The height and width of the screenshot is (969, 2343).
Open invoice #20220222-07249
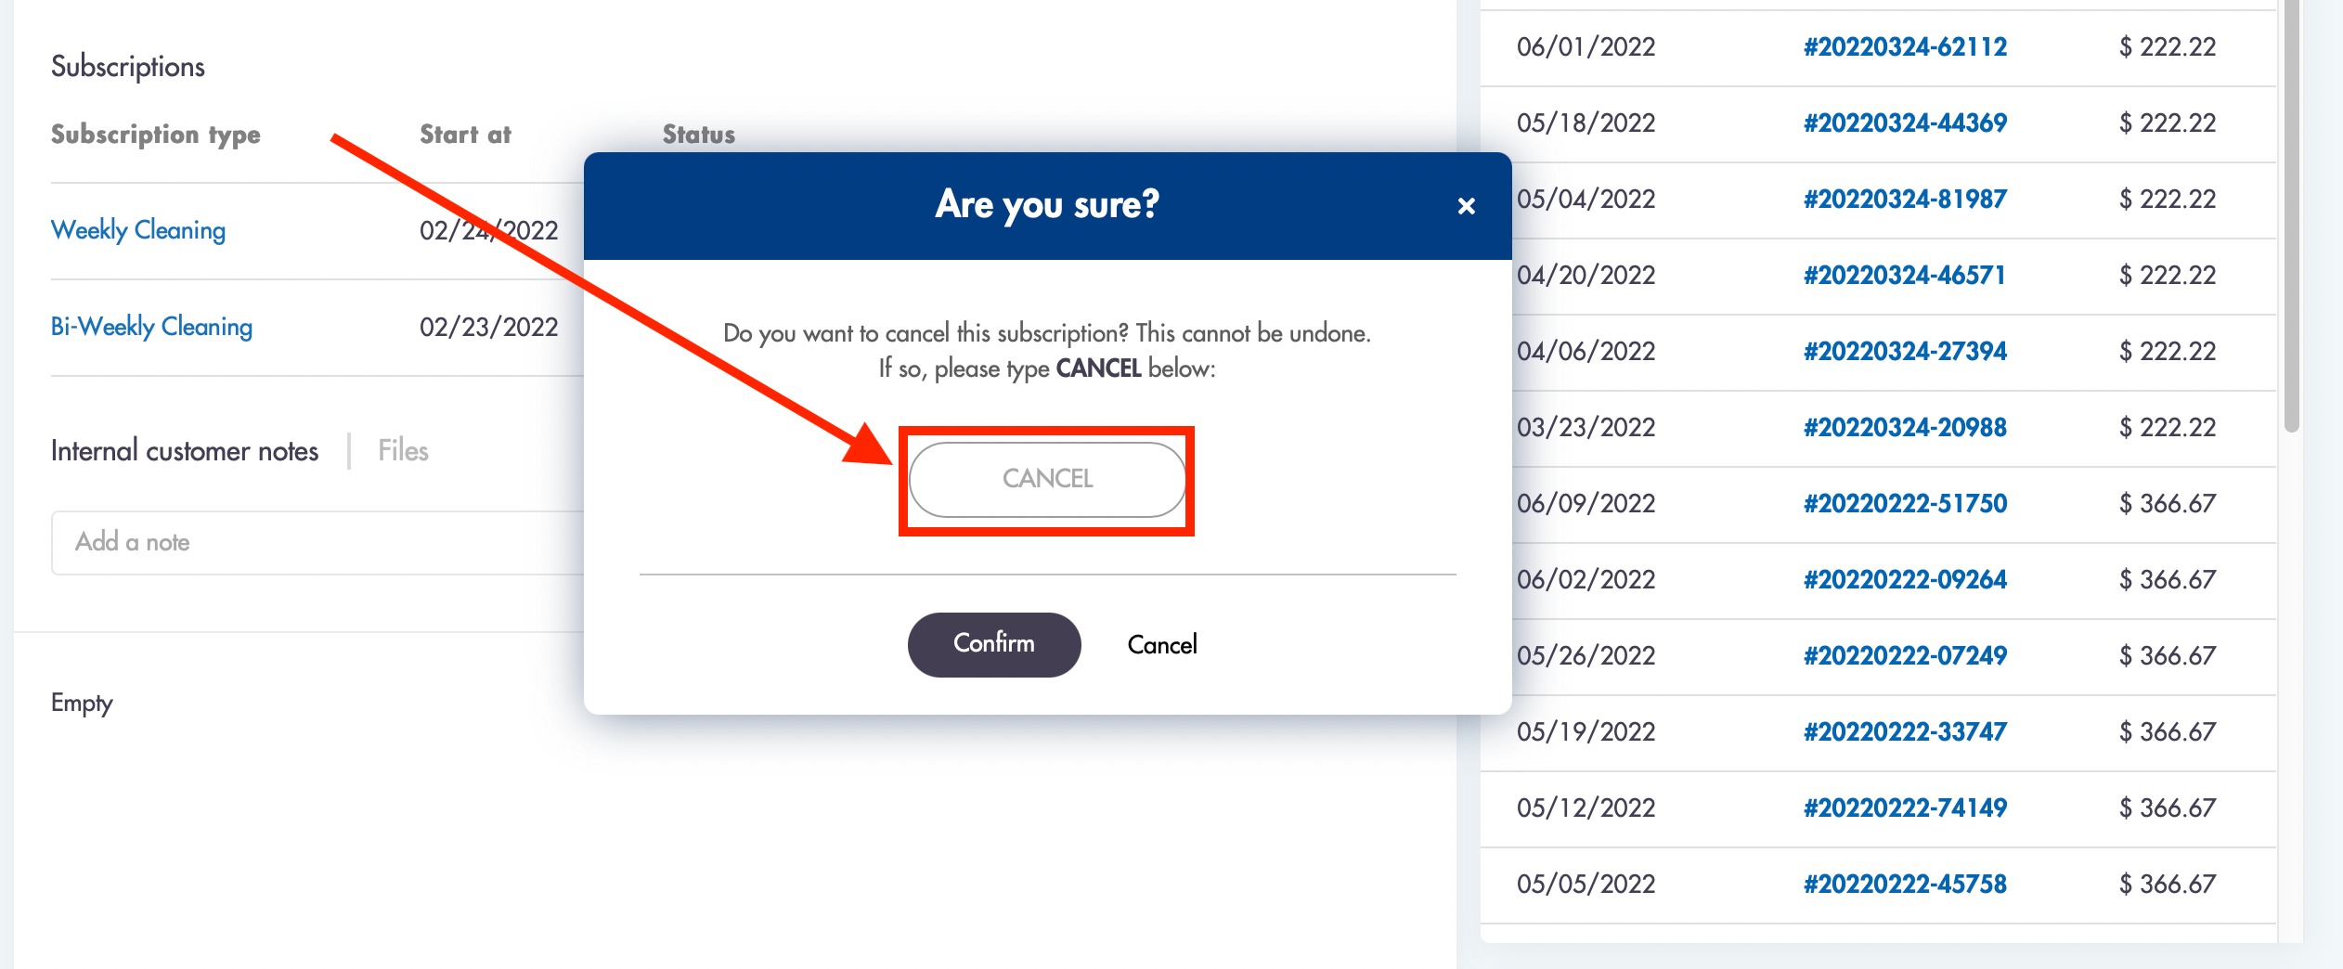pos(1905,656)
